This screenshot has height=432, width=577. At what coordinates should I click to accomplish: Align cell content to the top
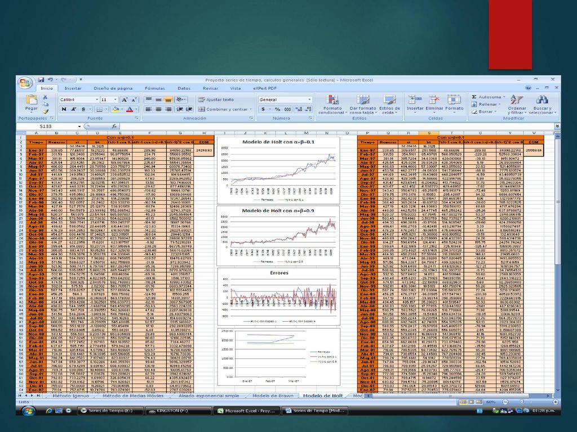(148, 100)
